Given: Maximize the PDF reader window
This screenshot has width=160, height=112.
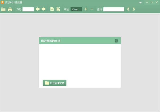Looking at the screenshot, I should coord(152,2).
